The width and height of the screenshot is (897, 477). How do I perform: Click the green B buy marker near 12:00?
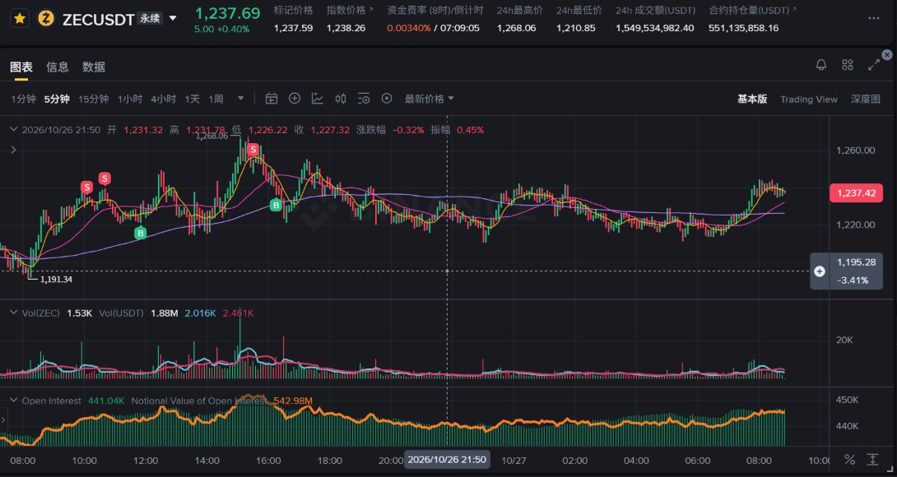pos(140,233)
